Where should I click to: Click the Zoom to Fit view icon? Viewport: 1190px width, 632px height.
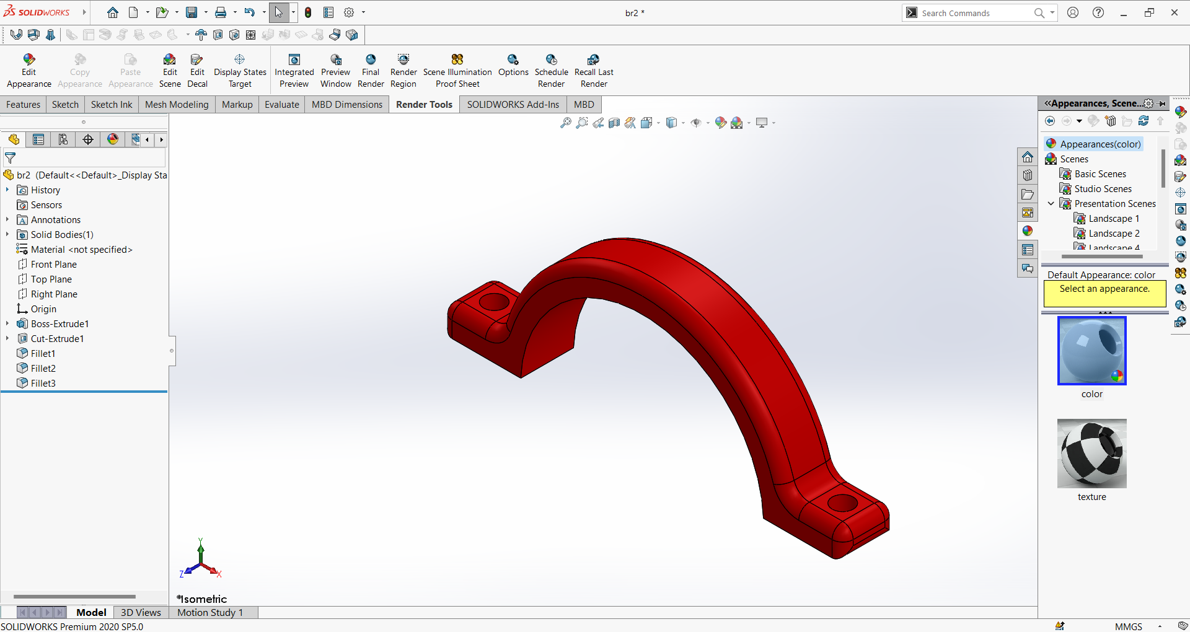(x=566, y=123)
